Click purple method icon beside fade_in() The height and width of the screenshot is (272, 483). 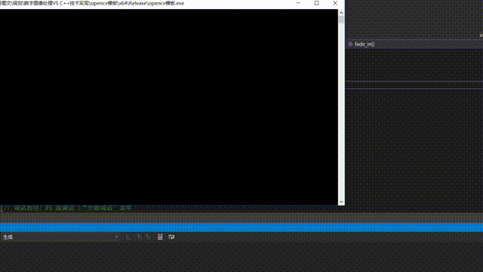pyautogui.click(x=350, y=44)
